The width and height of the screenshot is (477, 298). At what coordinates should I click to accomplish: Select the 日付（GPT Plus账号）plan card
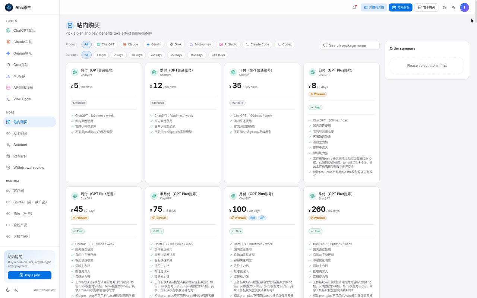point(341,123)
